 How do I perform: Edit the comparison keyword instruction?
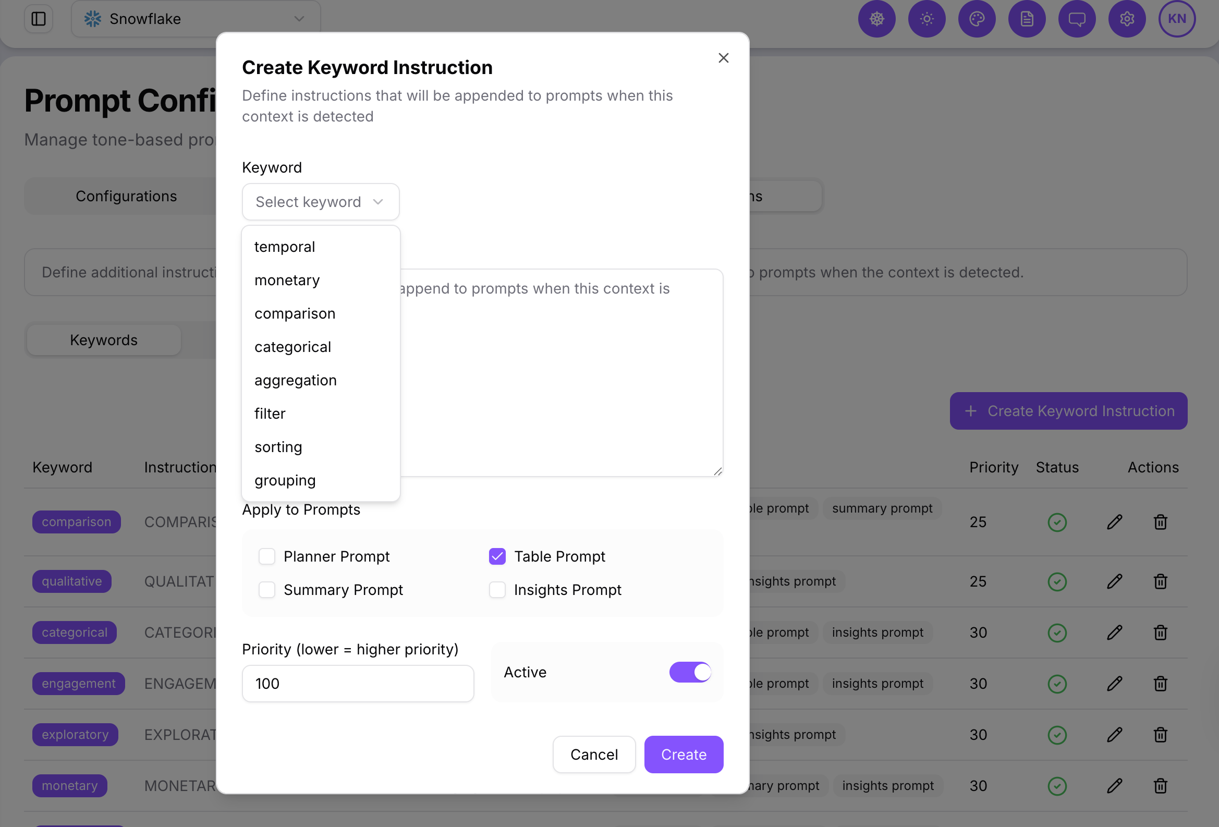click(1115, 522)
